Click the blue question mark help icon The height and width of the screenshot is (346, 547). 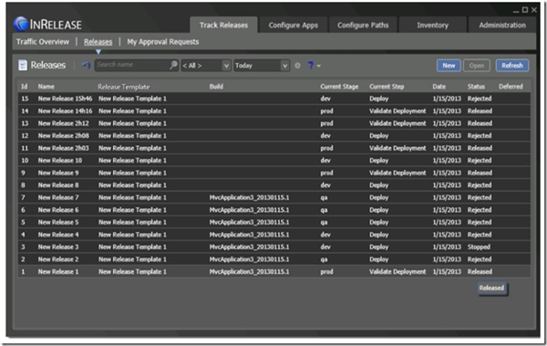pyautogui.click(x=311, y=65)
